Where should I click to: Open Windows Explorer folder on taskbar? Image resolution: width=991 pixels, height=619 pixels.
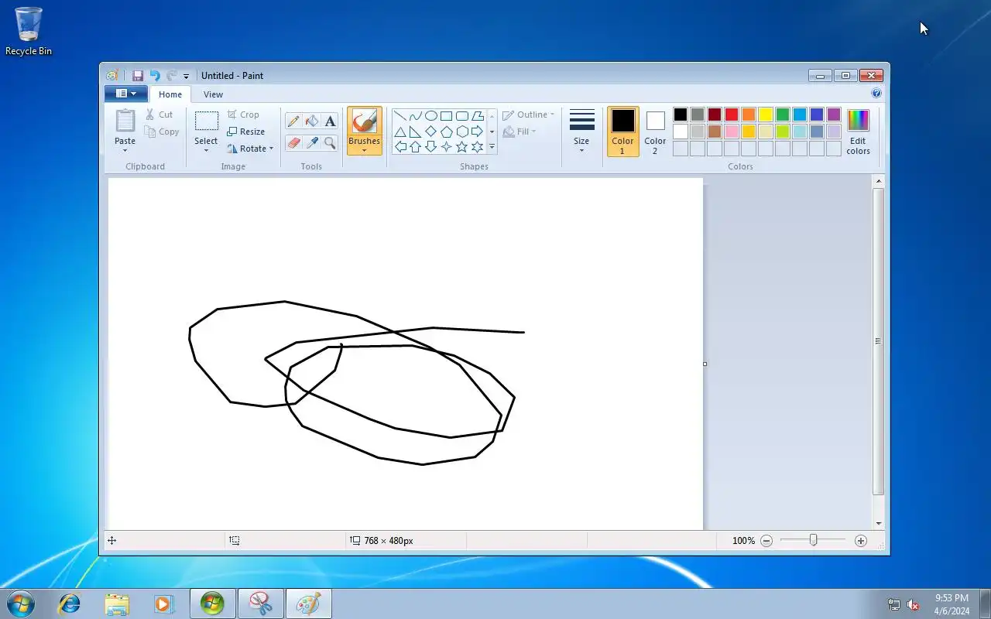point(117,604)
